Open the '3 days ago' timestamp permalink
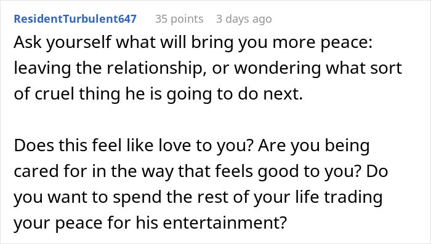Image resolution: width=431 pixels, height=244 pixels. coord(244,19)
